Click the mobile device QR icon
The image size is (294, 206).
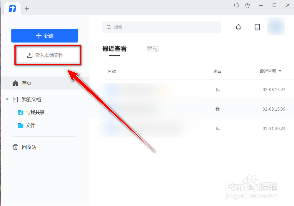(x=257, y=27)
